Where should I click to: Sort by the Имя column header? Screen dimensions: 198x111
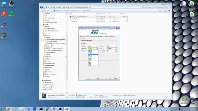tap(71, 14)
